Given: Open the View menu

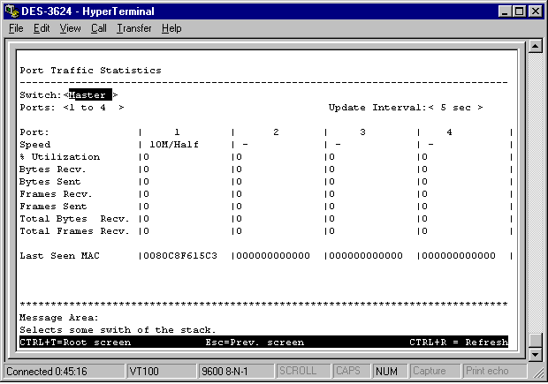Looking at the screenshot, I should pyautogui.click(x=70, y=28).
